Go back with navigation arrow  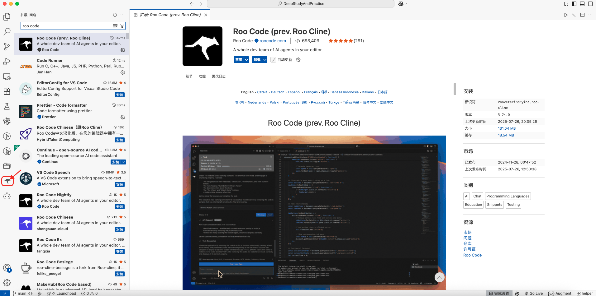[192, 4]
